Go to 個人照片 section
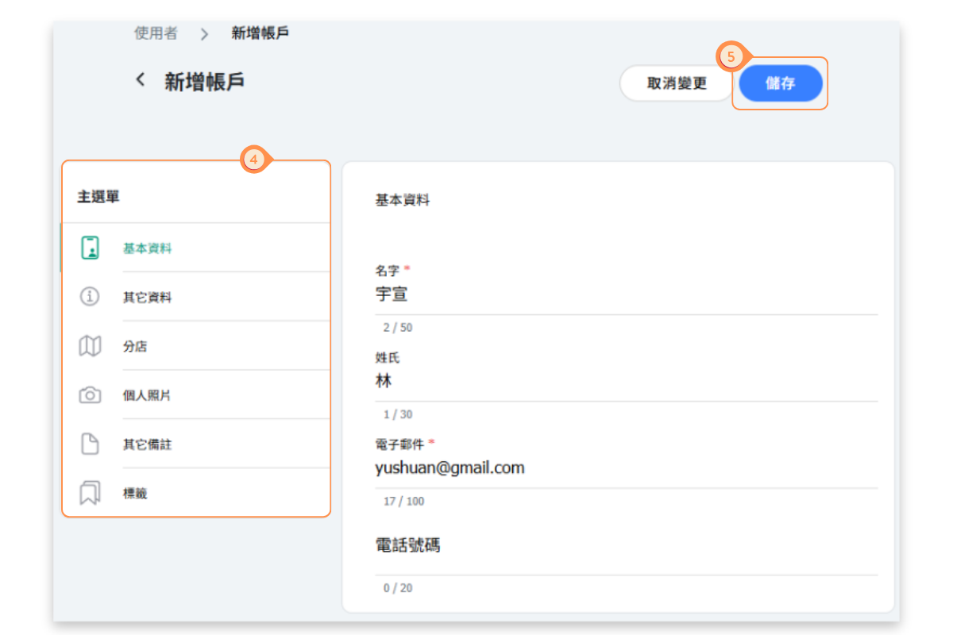This screenshot has width=953, height=635. pyautogui.click(x=147, y=395)
